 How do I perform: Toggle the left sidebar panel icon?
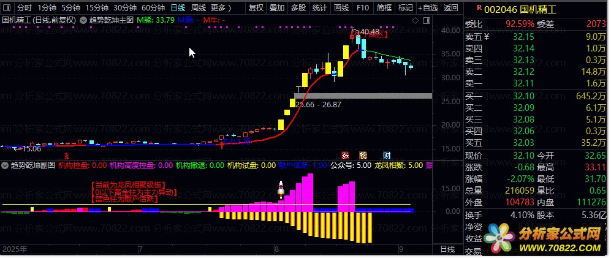[8, 8]
